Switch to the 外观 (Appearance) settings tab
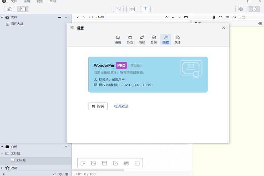The height and width of the screenshot is (176, 264). pyautogui.click(x=130, y=40)
